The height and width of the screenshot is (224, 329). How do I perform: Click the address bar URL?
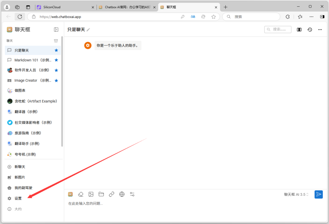click(x=60, y=17)
